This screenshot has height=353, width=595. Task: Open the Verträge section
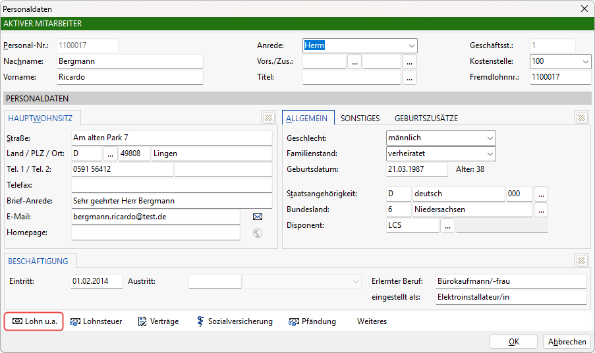click(158, 321)
